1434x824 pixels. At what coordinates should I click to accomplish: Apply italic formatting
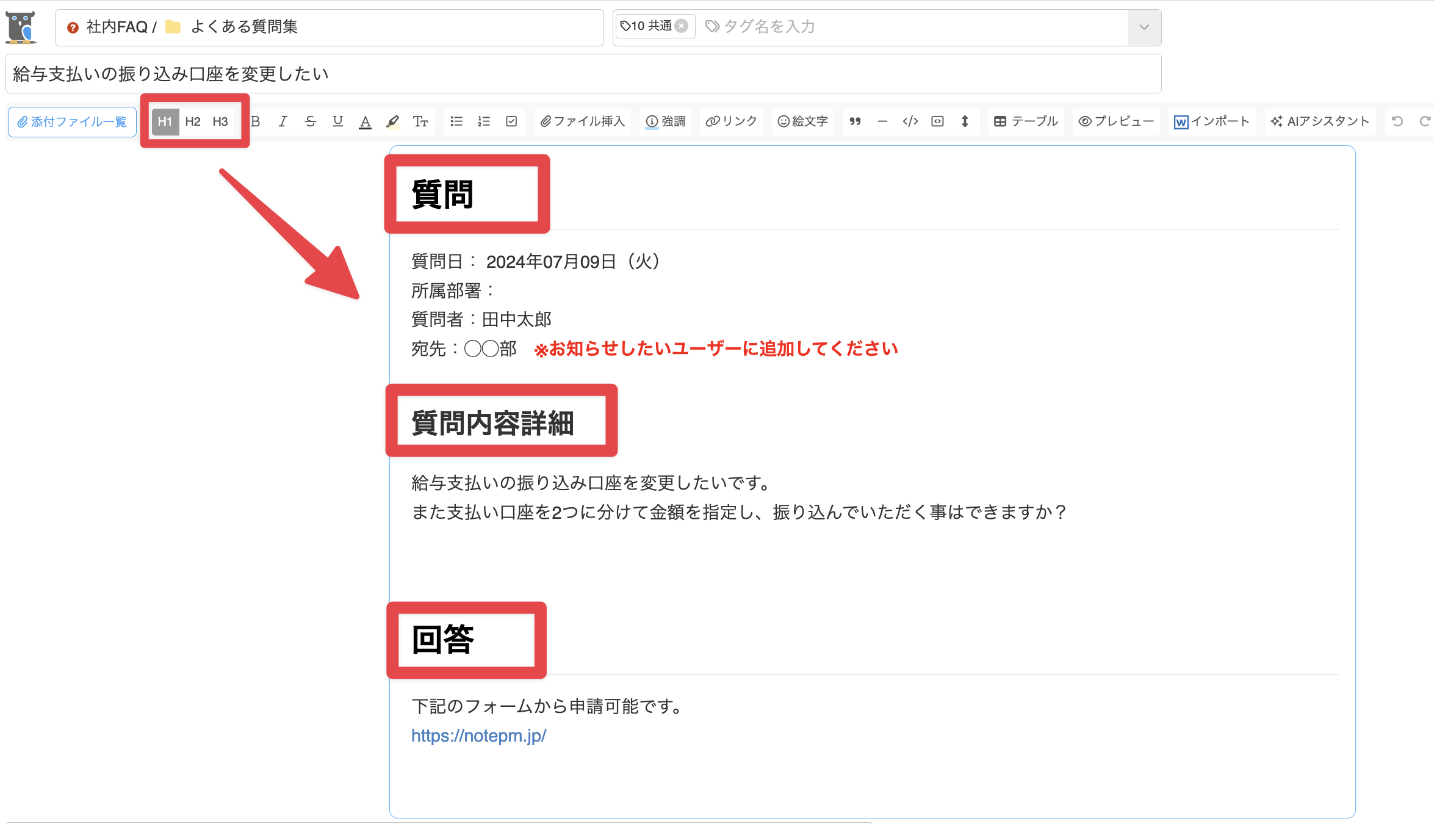[283, 121]
